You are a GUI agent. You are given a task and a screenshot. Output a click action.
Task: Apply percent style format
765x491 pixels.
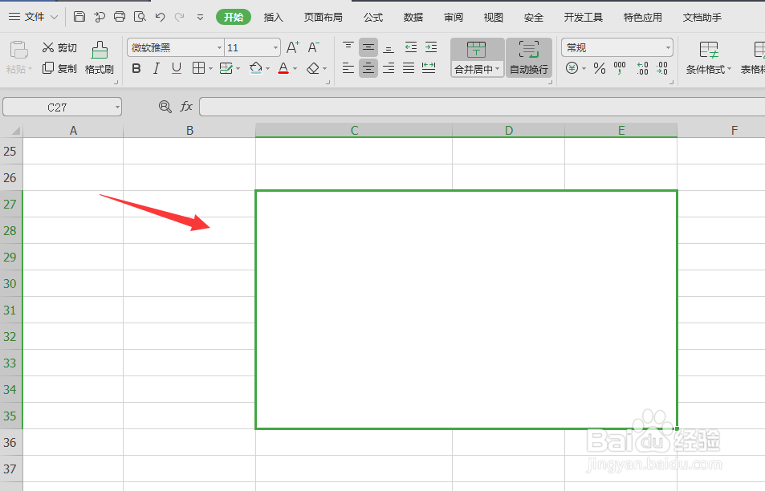600,68
